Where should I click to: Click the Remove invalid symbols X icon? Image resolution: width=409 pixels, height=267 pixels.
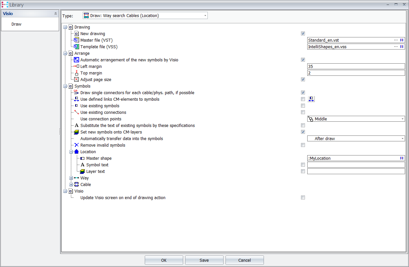click(76, 145)
